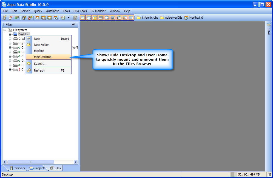This screenshot has width=273, height=178.
Task: Choose New Folder from the context menu
Action: pos(49,45)
